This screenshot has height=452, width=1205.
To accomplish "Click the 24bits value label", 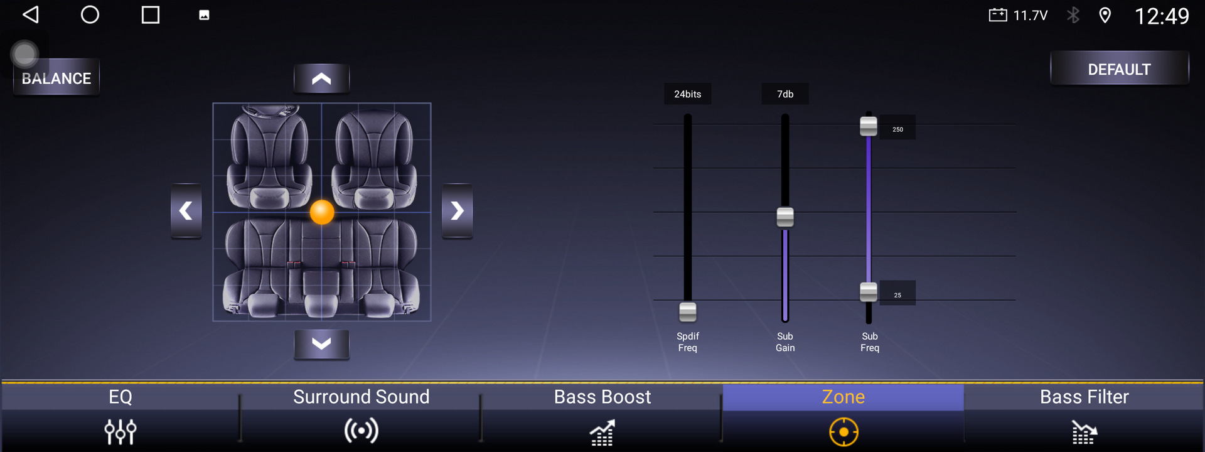I will click(688, 94).
